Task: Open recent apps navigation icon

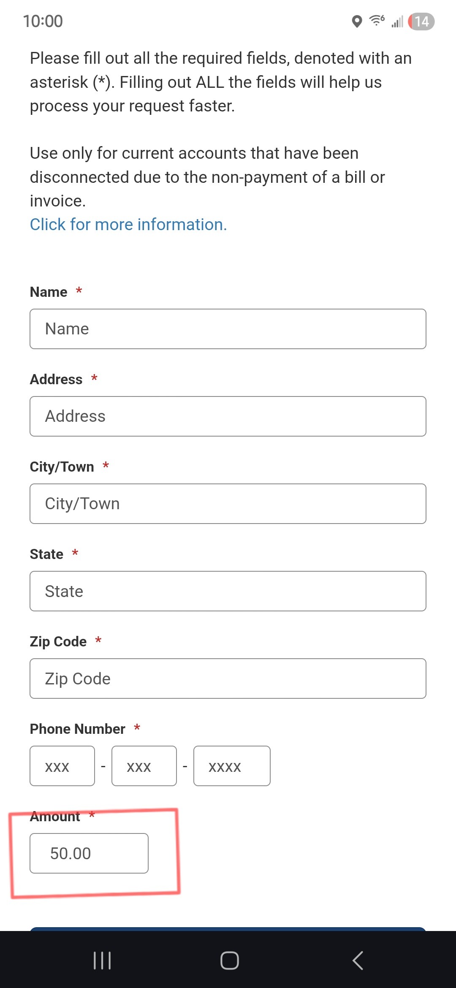Action: (x=102, y=961)
